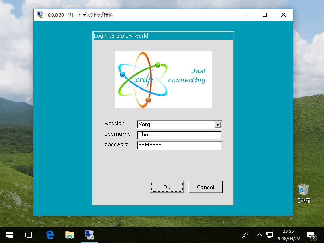Close the Remote Desktop Connection window

pos(283,15)
